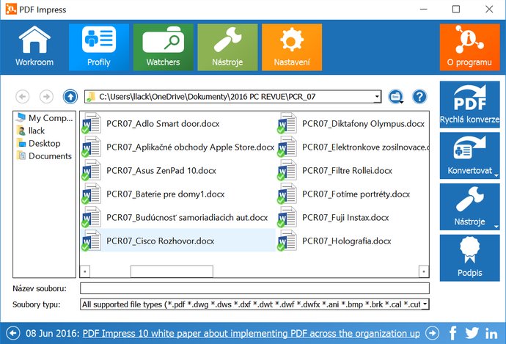Minimize the PDF Impress window

pyautogui.click(x=424, y=9)
